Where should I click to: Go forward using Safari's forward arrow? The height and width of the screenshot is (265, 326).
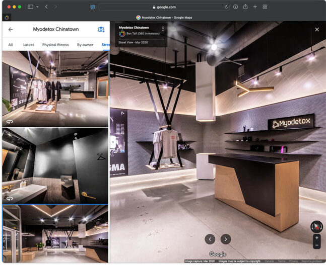point(55,7)
